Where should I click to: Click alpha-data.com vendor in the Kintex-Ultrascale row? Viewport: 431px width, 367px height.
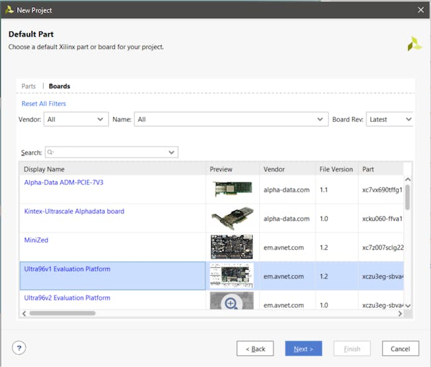tap(286, 219)
